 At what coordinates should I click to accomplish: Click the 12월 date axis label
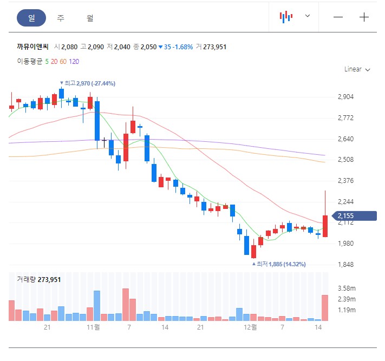coord(251,327)
